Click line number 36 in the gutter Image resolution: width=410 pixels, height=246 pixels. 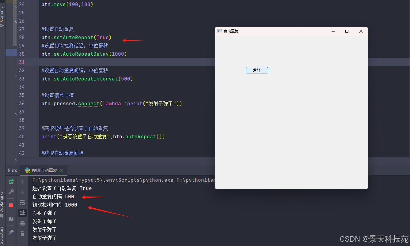coord(21,103)
